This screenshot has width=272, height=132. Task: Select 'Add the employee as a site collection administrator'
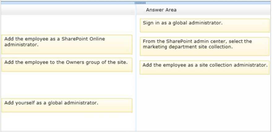pos(205,68)
